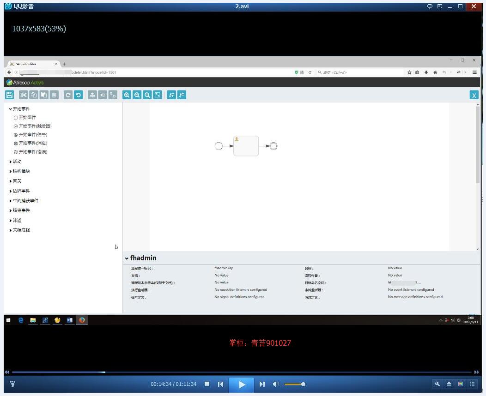Expand the 活动 palette section

click(17, 162)
